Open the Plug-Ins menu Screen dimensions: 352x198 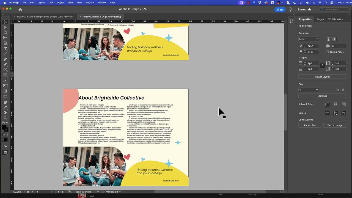[90, 2]
